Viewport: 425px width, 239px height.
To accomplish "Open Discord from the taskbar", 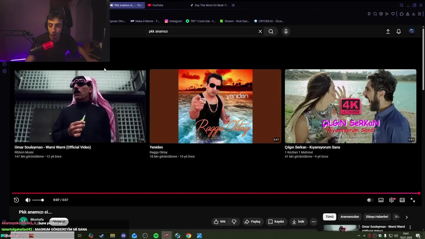I will [124, 236].
